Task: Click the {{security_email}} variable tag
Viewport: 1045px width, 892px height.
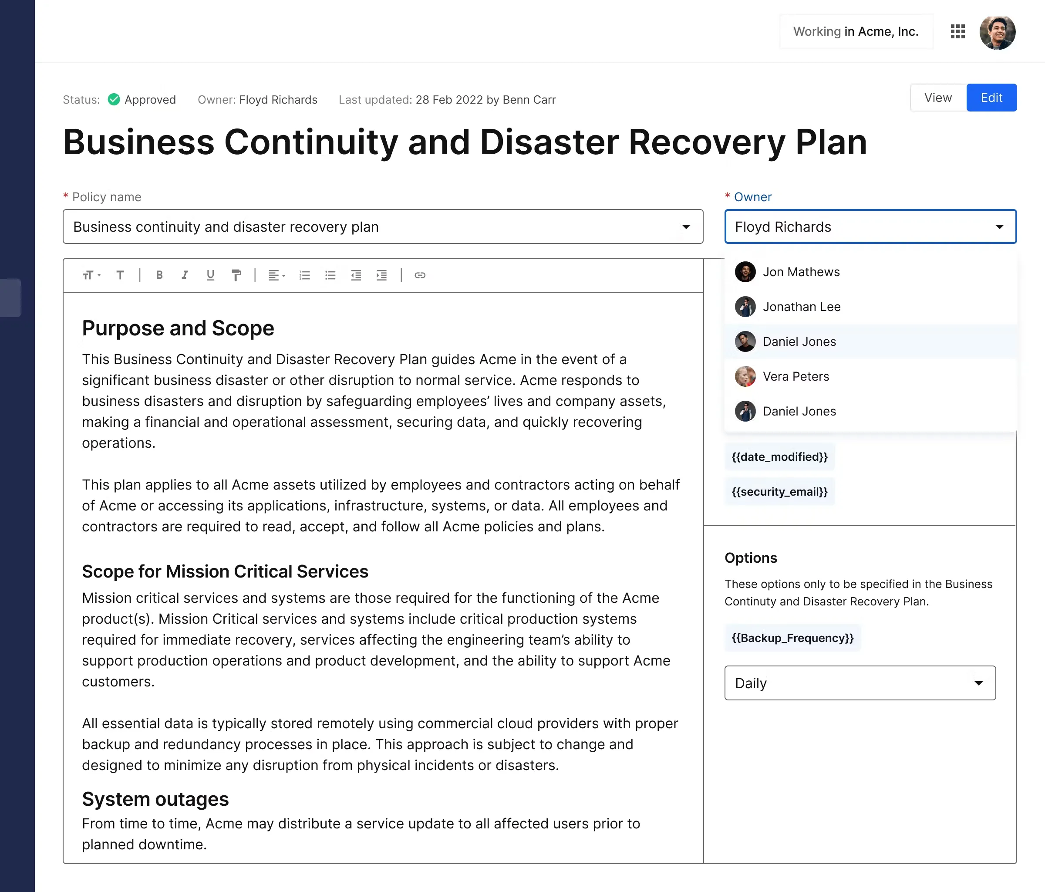Action: [779, 491]
